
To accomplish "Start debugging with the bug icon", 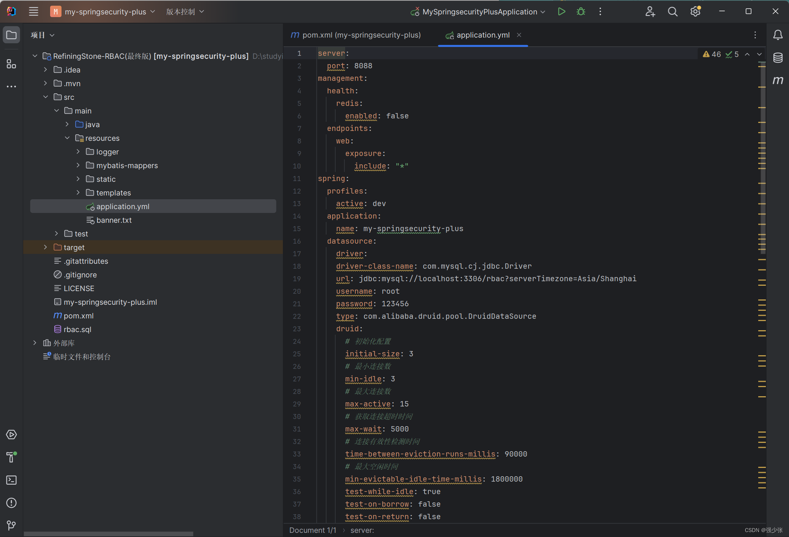I will pos(581,12).
